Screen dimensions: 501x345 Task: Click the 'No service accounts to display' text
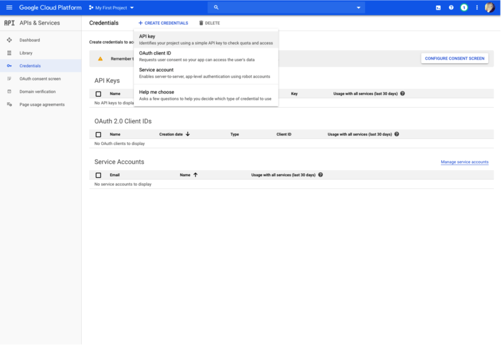123,184
